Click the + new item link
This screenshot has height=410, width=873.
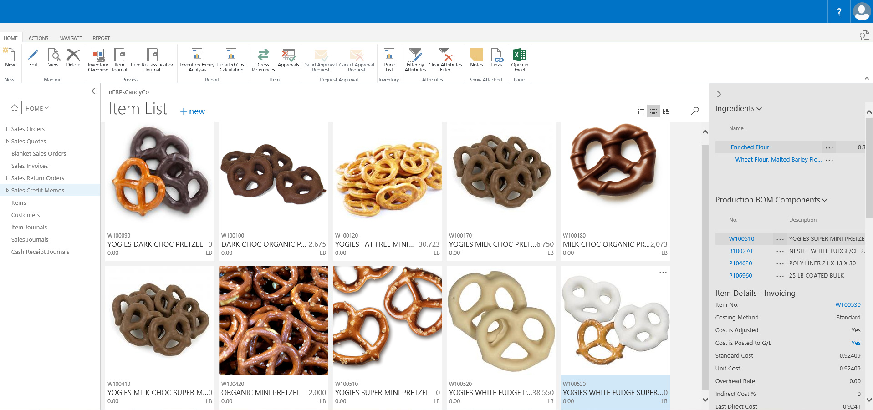coord(192,111)
